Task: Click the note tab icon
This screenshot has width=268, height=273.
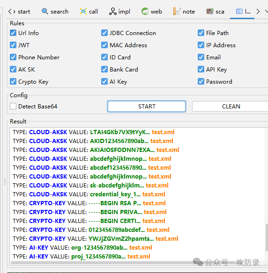Action: (177, 12)
